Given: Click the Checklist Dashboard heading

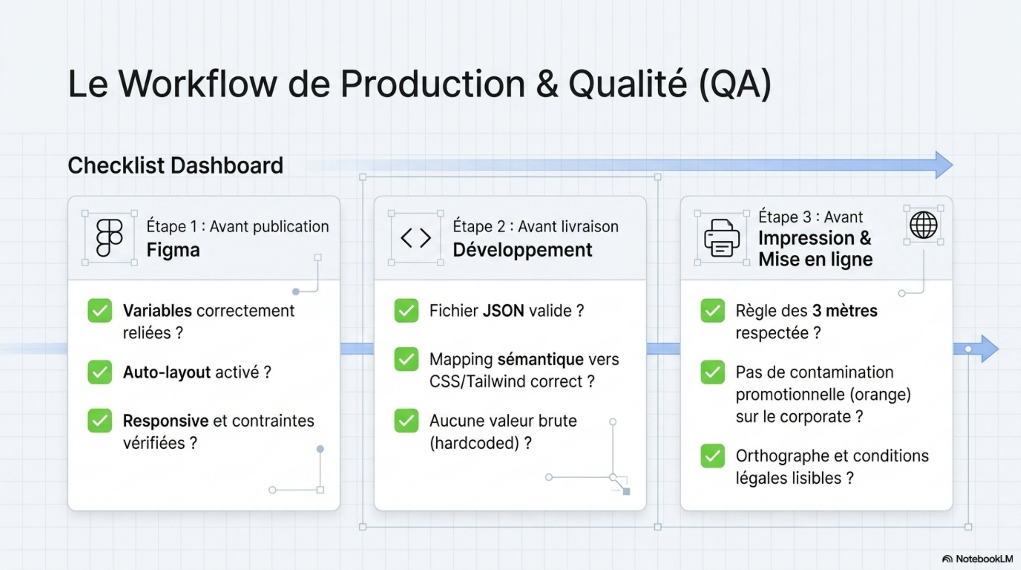Looking at the screenshot, I should click(175, 165).
